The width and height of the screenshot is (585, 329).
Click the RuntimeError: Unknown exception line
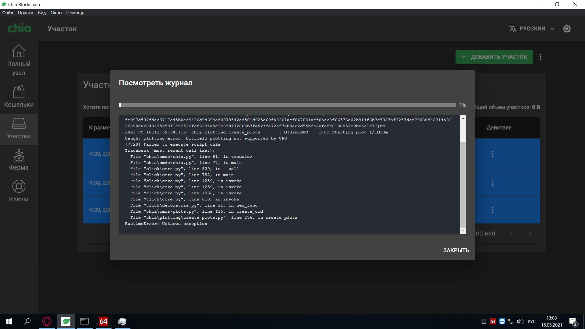click(x=166, y=224)
